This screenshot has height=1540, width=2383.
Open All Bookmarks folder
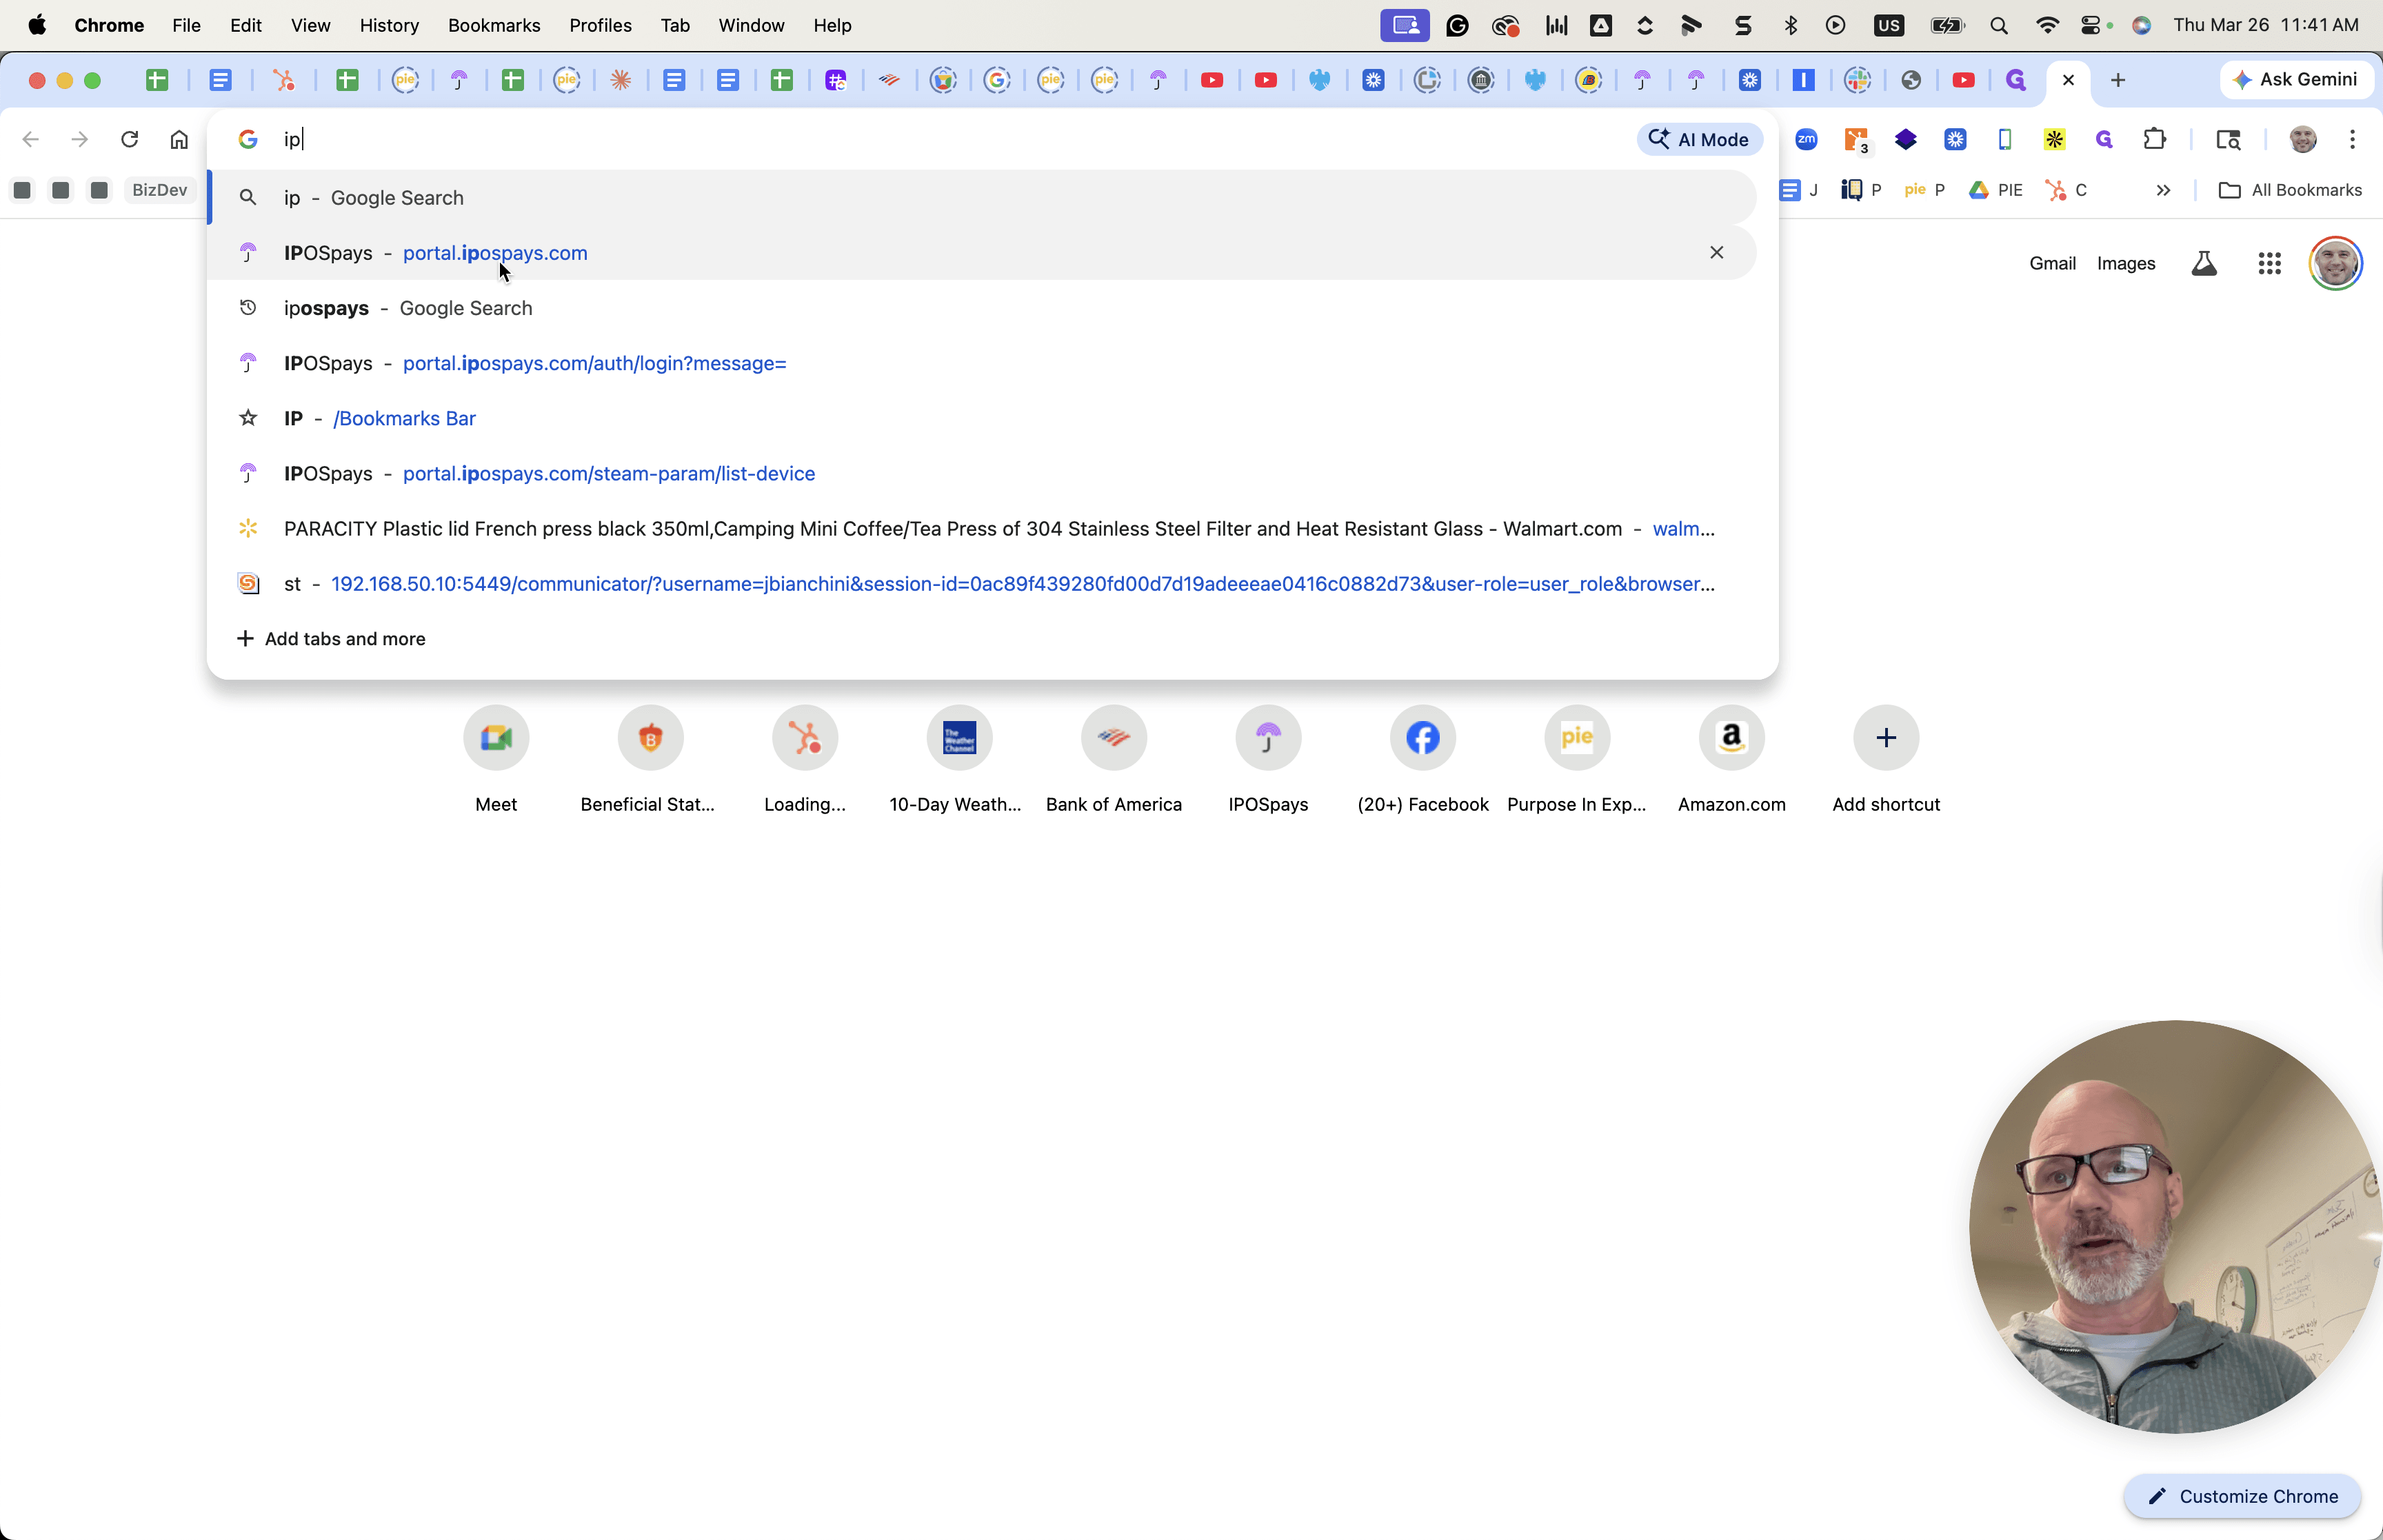coord(2289,190)
